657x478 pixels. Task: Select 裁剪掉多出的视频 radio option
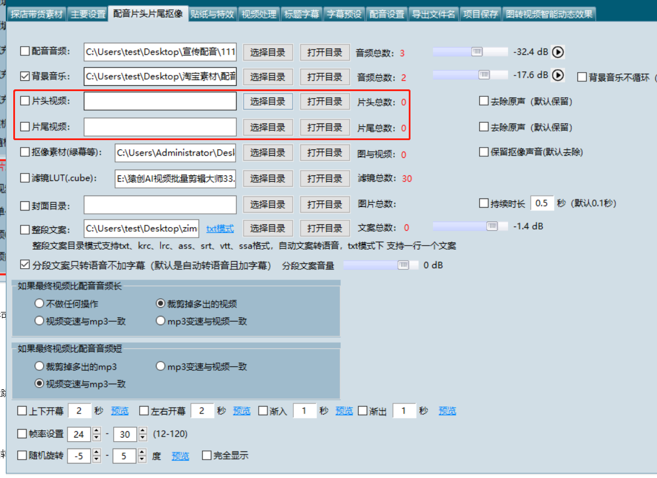(x=160, y=303)
